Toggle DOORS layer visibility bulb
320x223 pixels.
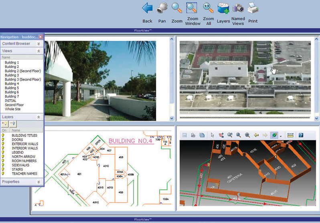3,140
